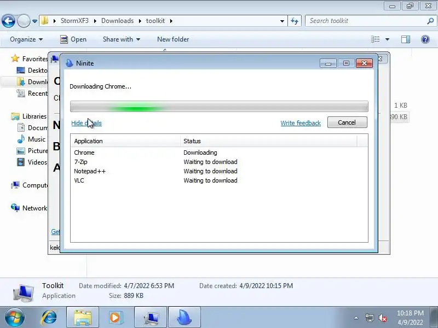Select Recent Places in navigation pane
438x328 pixels.
coord(32,93)
